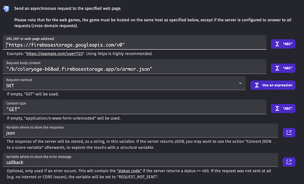The height and width of the screenshot is (184, 304).
Task: Open the GET request method combo box
Action: coord(124,83)
